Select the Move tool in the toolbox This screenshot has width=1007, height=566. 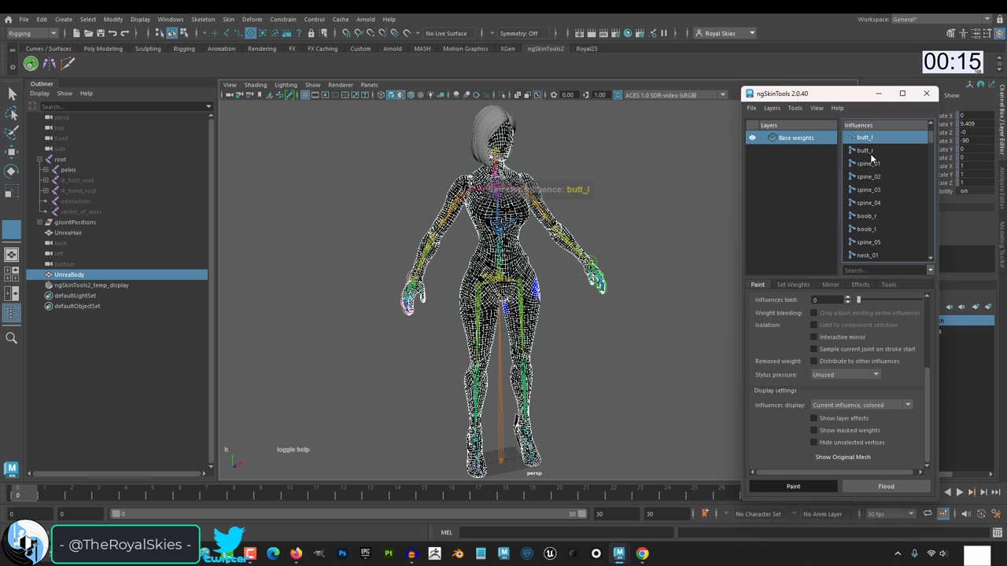point(12,152)
